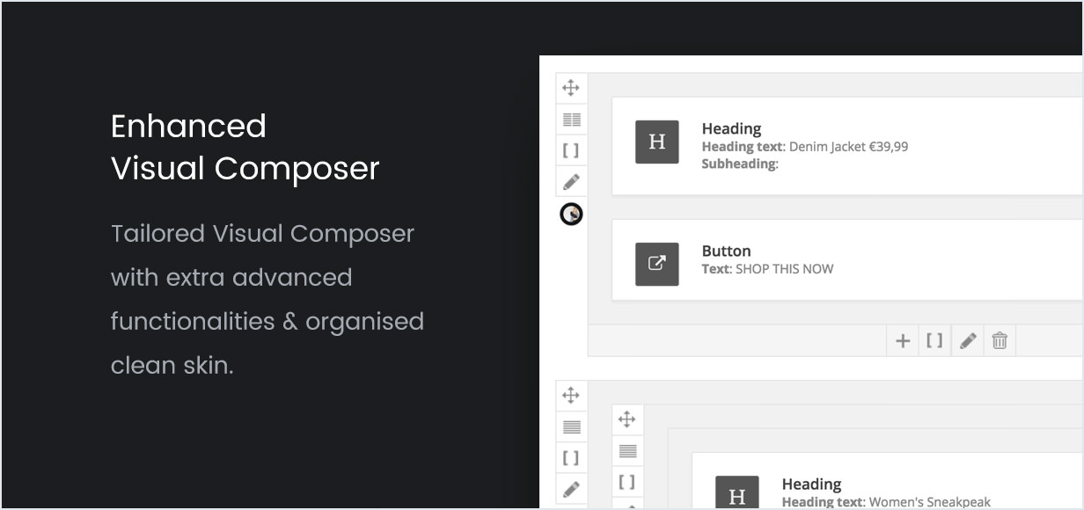Screen dimensions: 1084x510
Task: Select the second row's move handle
Action: 571,395
